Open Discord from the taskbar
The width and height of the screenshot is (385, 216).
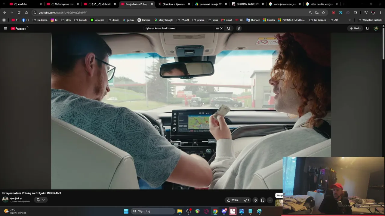[x=224, y=211]
